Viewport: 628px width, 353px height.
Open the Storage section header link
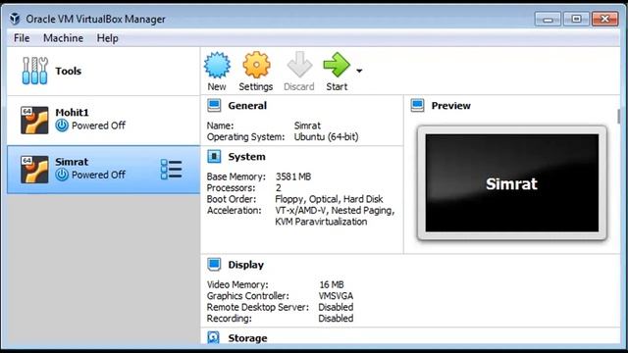click(247, 338)
